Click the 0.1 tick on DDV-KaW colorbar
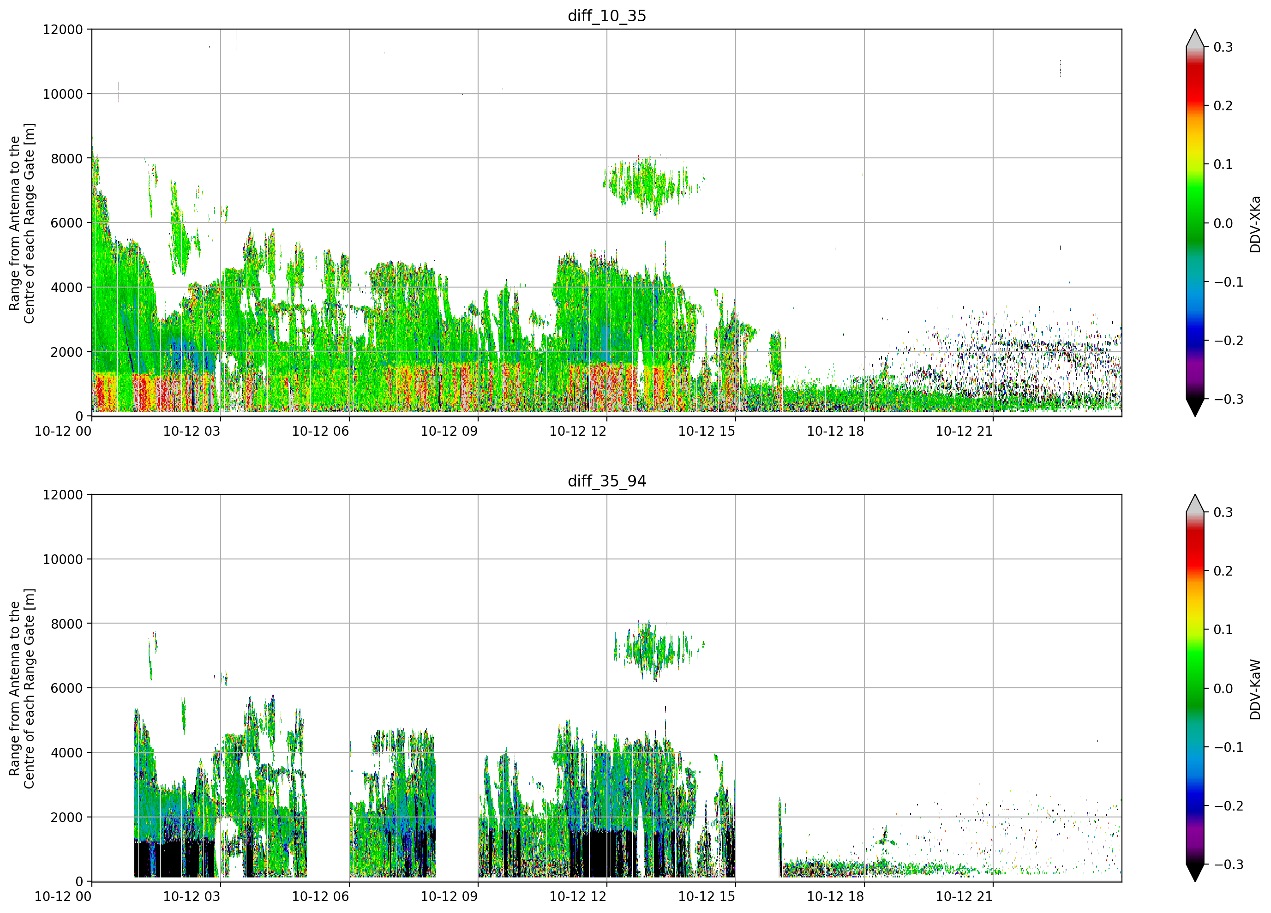 click(1223, 630)
